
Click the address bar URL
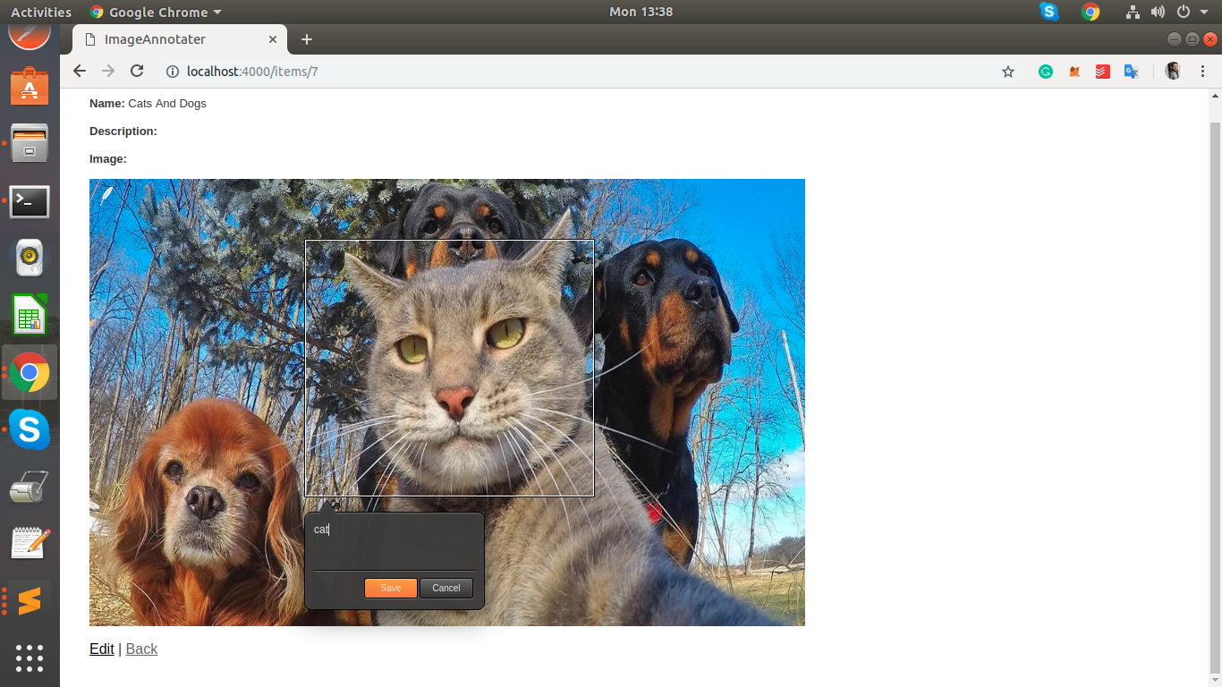coord(252,72)
